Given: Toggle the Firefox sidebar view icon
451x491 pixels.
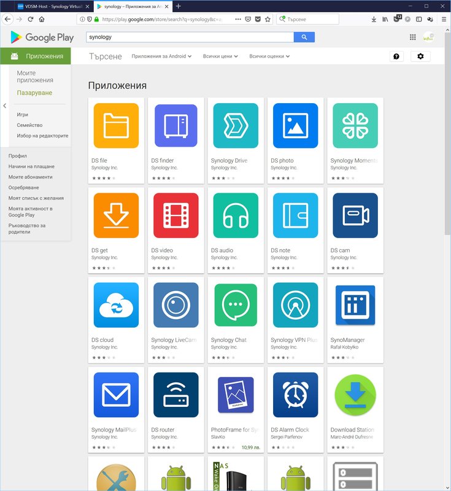Looking at the screenshot, I should coord(418,19).
